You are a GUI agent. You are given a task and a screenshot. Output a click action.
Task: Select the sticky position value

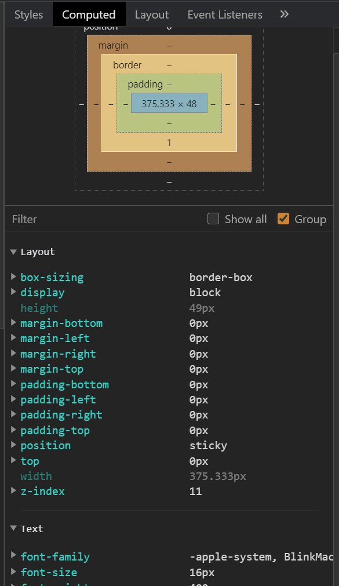(x=208, y=446)
